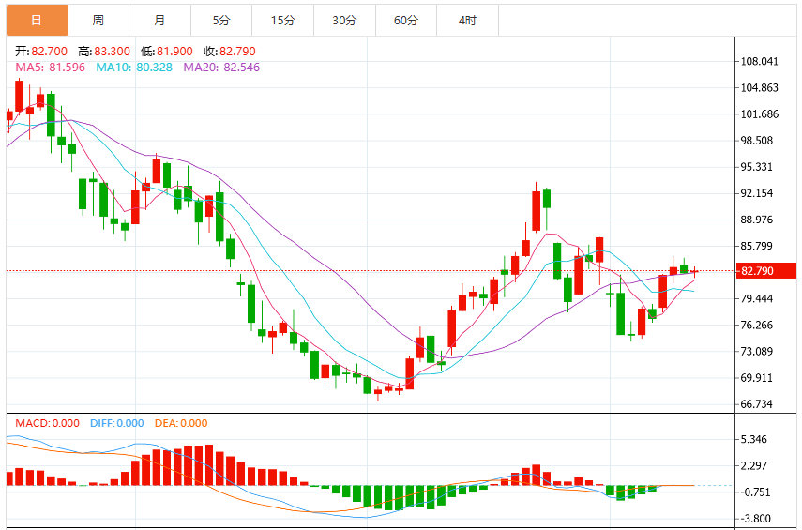Click the DIFF 0.000 label
Viewport: 802px width, 530px height.
coord(117,423)
